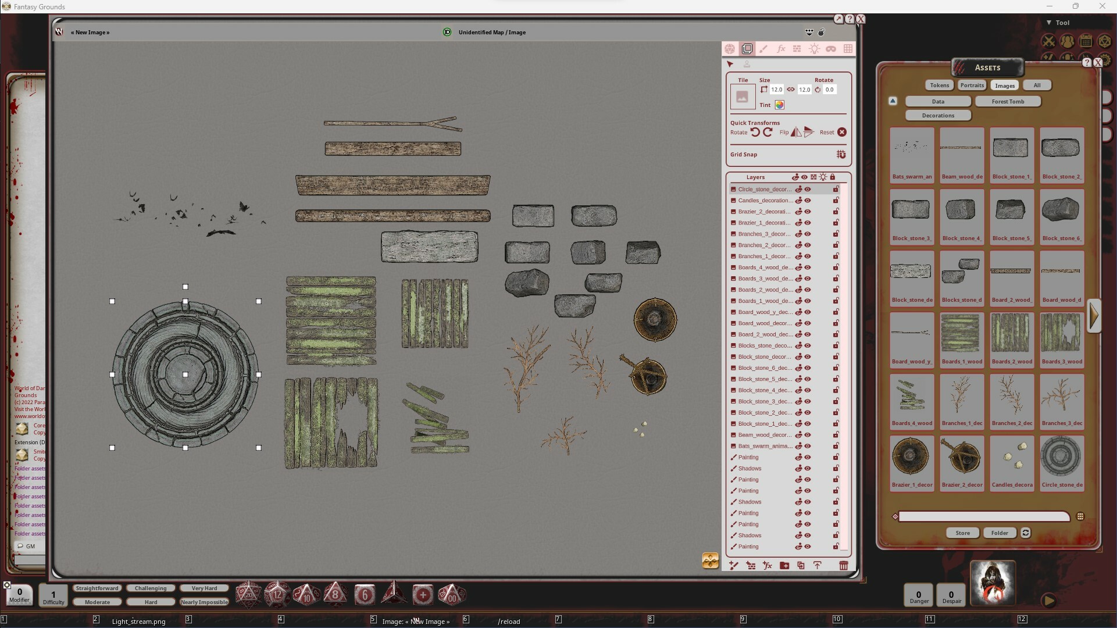Open the lighting tool in the image toolbar
Screen dimensions: 1117x628
(814, 49)
